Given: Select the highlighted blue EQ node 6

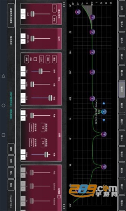Looking at the screenshot, I should 104,112.
